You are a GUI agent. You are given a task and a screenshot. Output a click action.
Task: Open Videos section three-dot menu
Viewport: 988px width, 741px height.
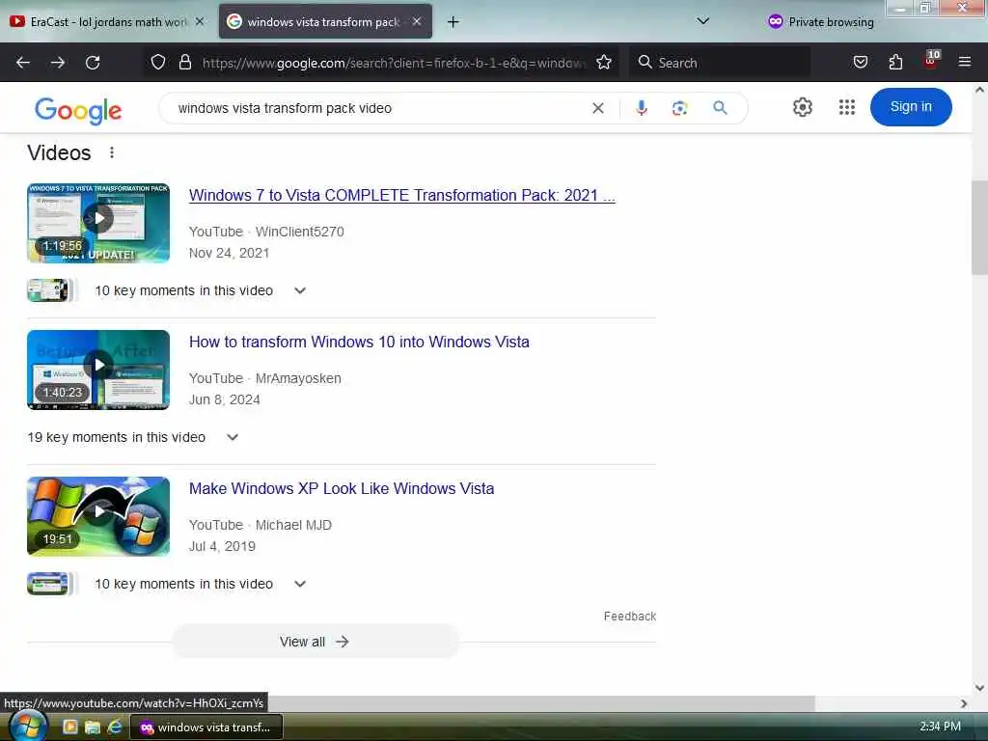[112, 152]
